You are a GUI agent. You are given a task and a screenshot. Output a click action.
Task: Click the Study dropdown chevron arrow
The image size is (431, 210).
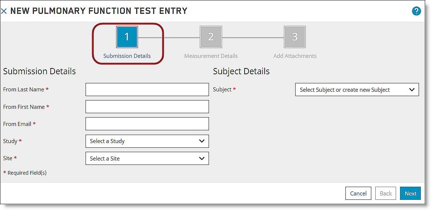pyautogui.click(x=202, y=141)
